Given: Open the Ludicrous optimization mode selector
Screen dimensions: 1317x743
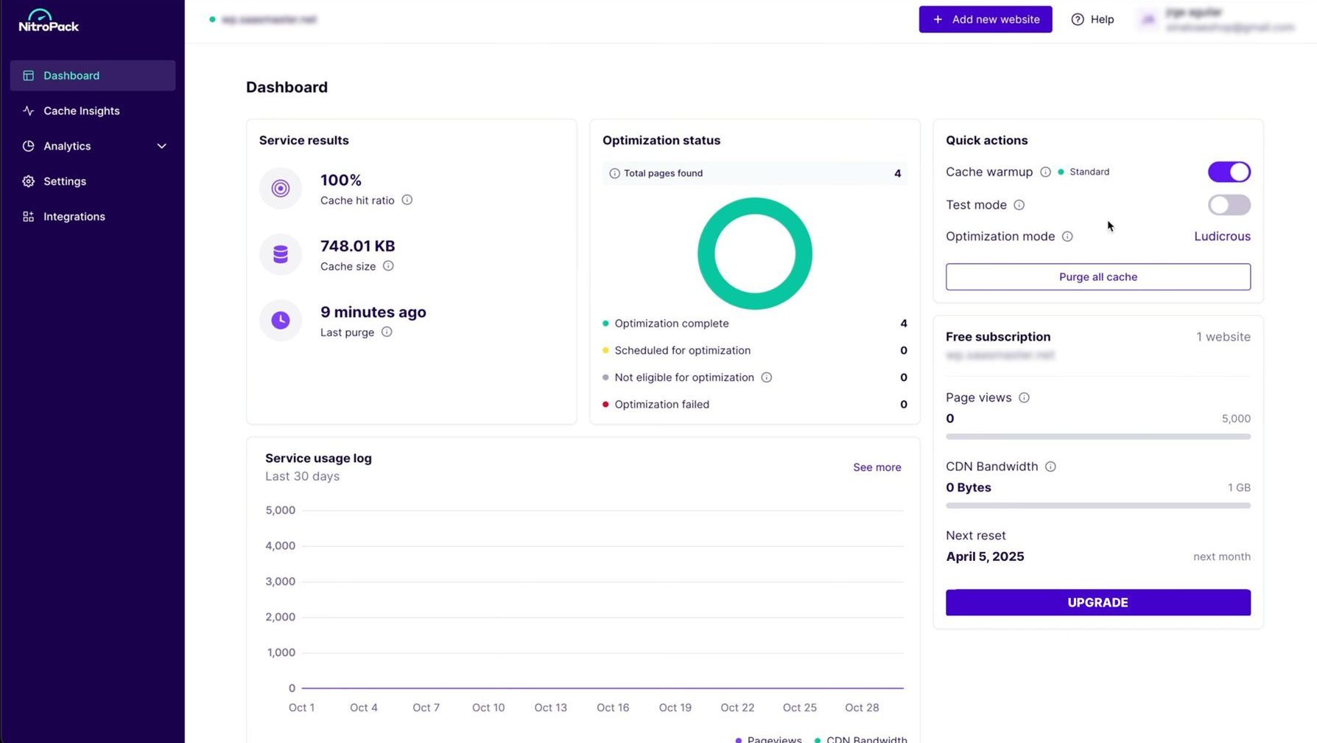Looking at the screenshot, I should pyautogui.click(x=1222, y=236).
